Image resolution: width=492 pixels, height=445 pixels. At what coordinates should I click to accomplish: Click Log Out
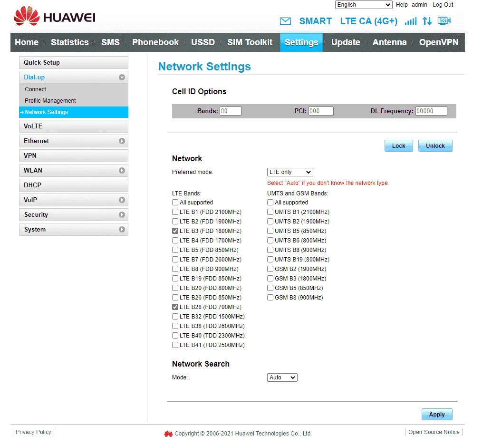443,5
